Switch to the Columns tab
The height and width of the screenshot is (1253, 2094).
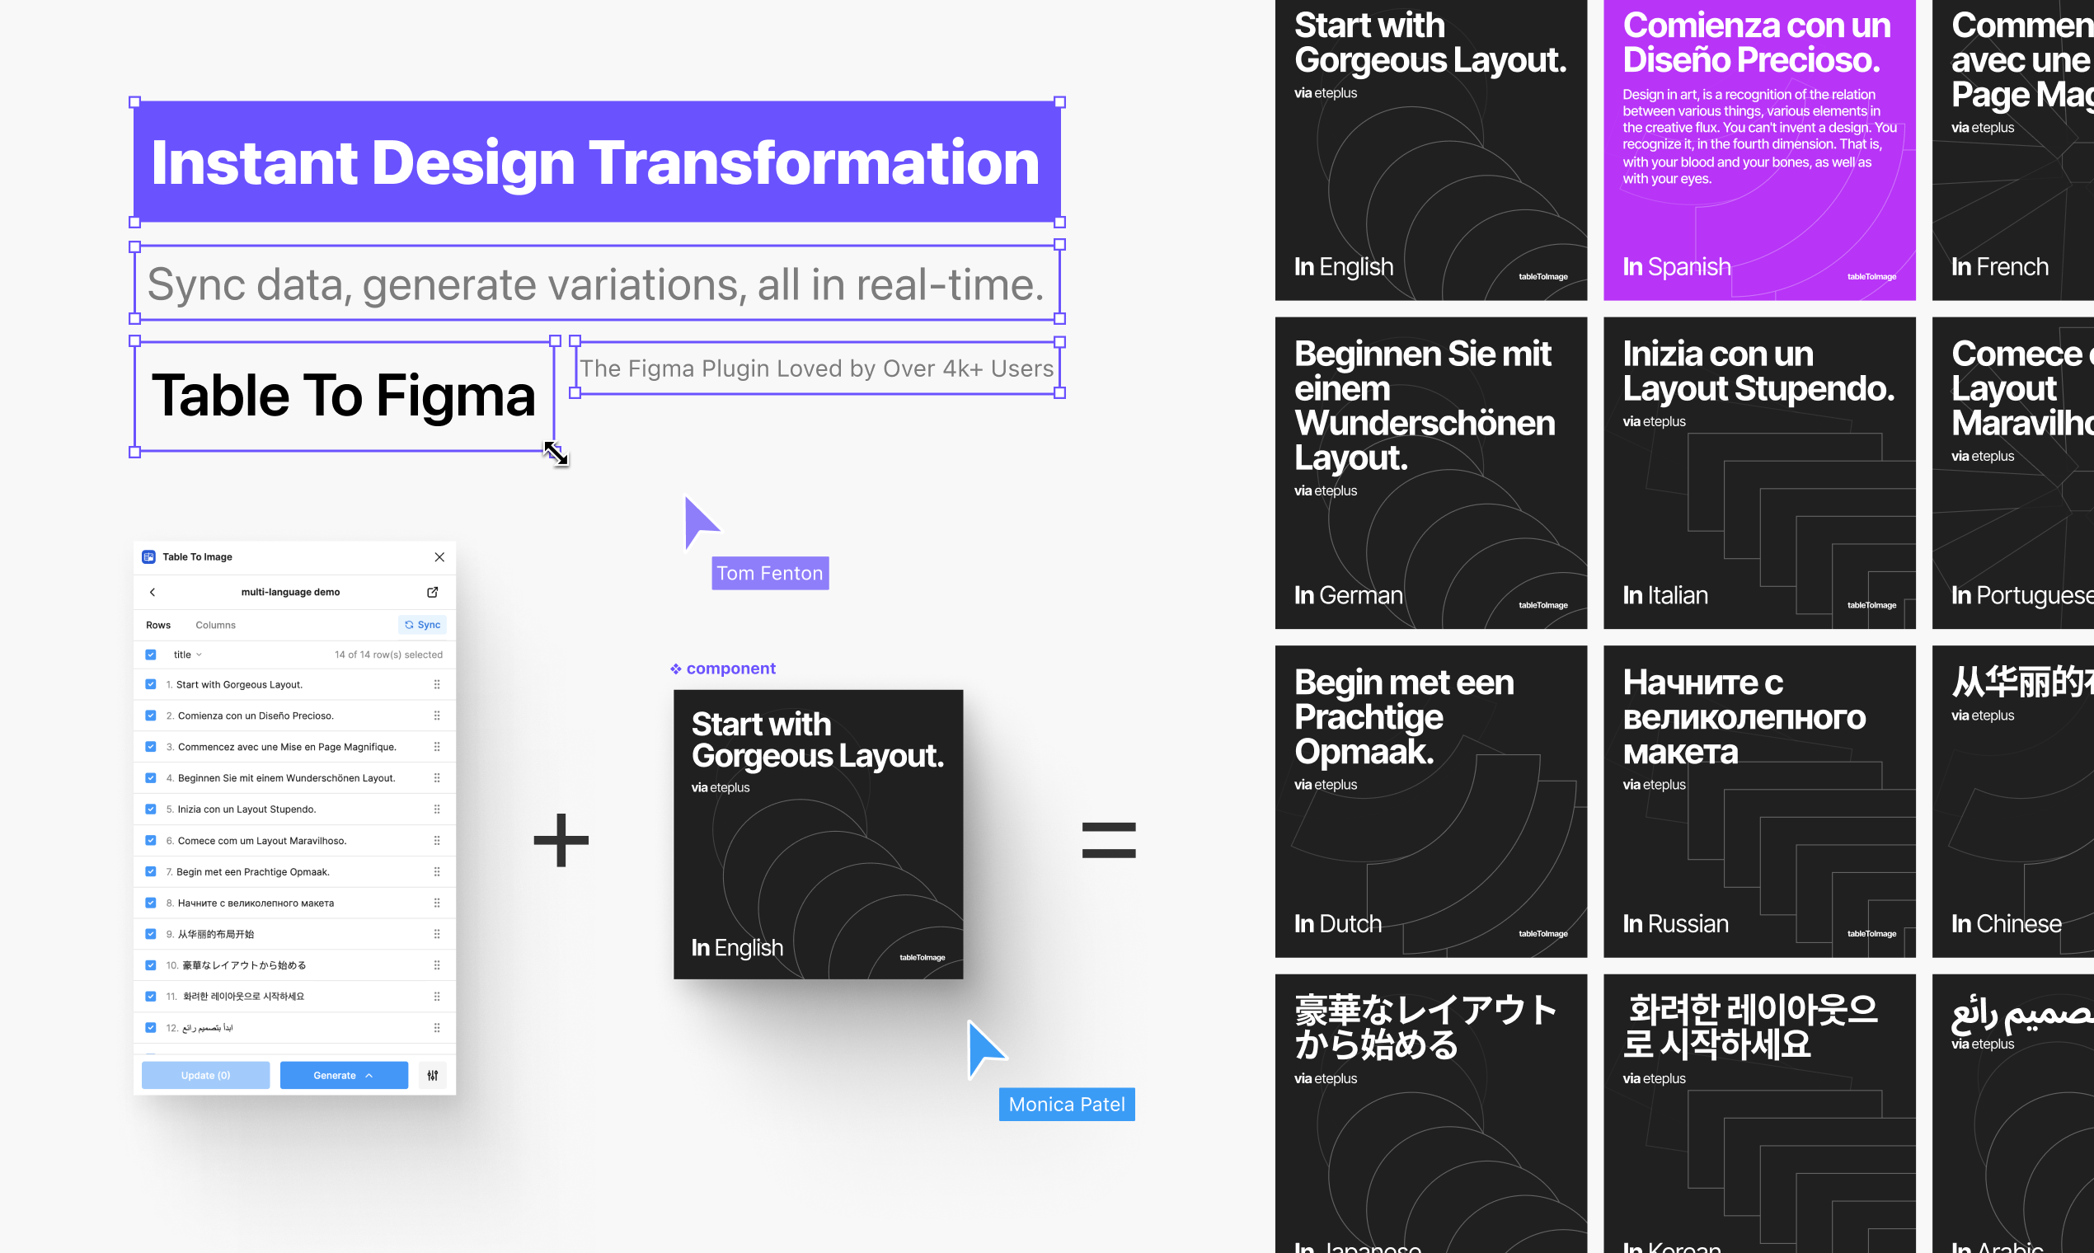pyautogui.click(x=215, y=626)
